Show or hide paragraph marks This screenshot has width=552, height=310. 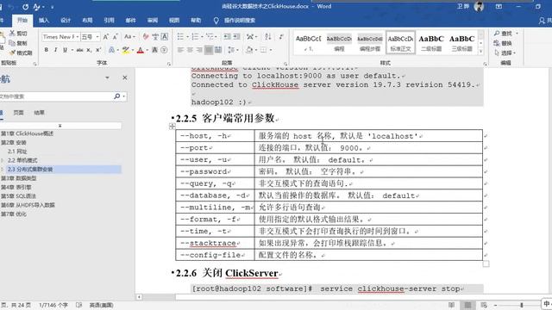click(281, 36)
